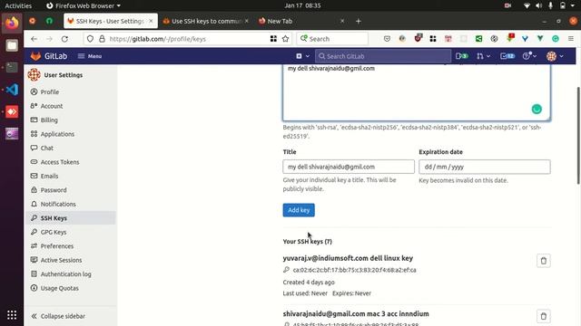
Task: Delete the yuvaraj.v@indiumsoft.com dell linux key
Action: pyautogui.click(x=543, y=261)
